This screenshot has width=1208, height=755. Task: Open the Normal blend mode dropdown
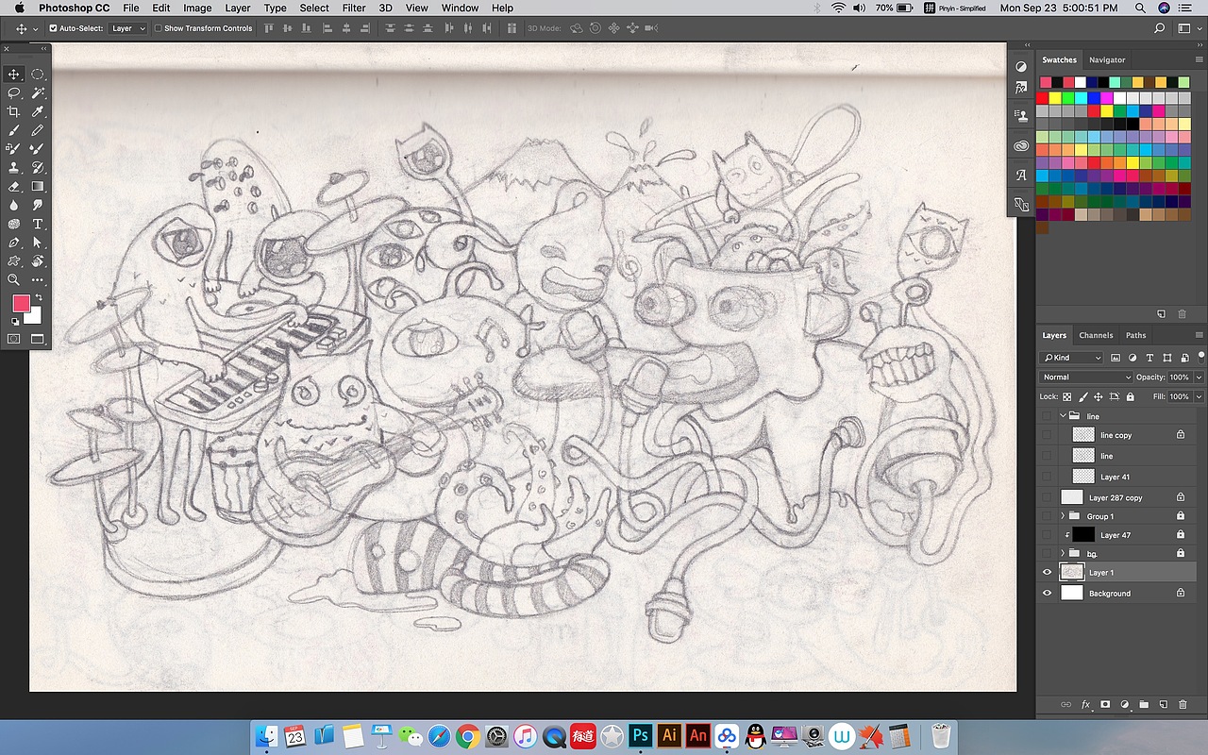pos(1086,377)
